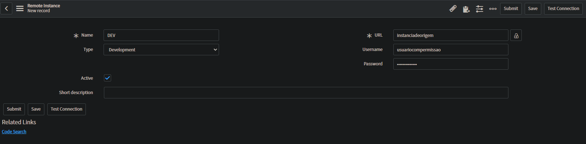
Task: Click into the Username field
Action: point(451,50)
